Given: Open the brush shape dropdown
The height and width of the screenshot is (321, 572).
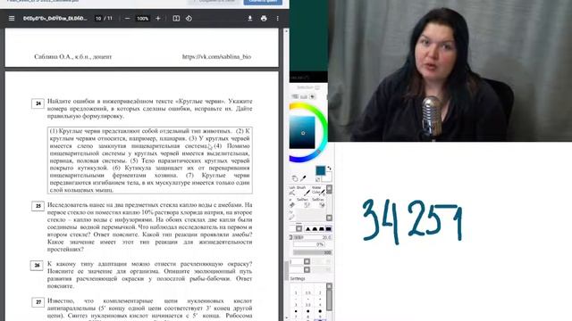Looking at the screenshot, I should point(307,261).
